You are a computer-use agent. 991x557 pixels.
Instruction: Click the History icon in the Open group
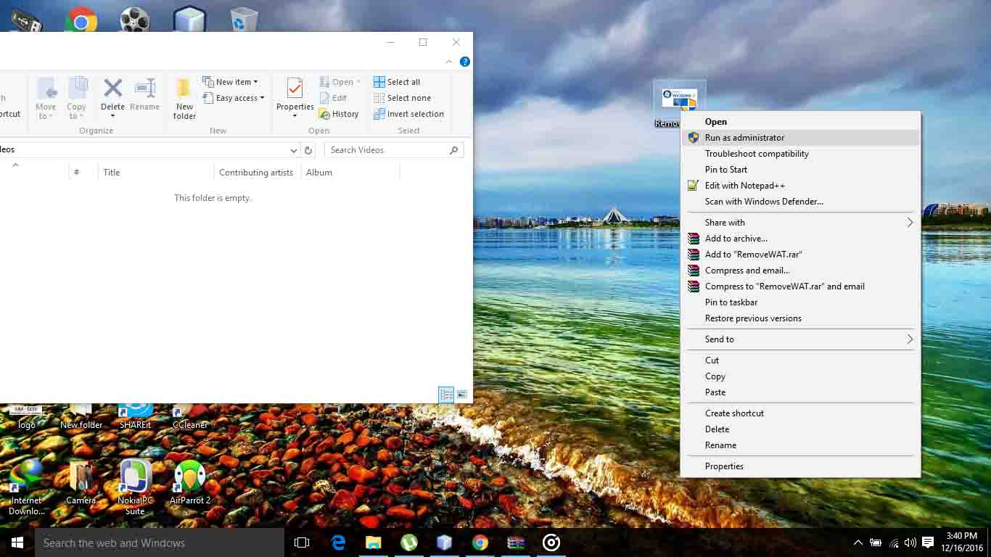340,114
